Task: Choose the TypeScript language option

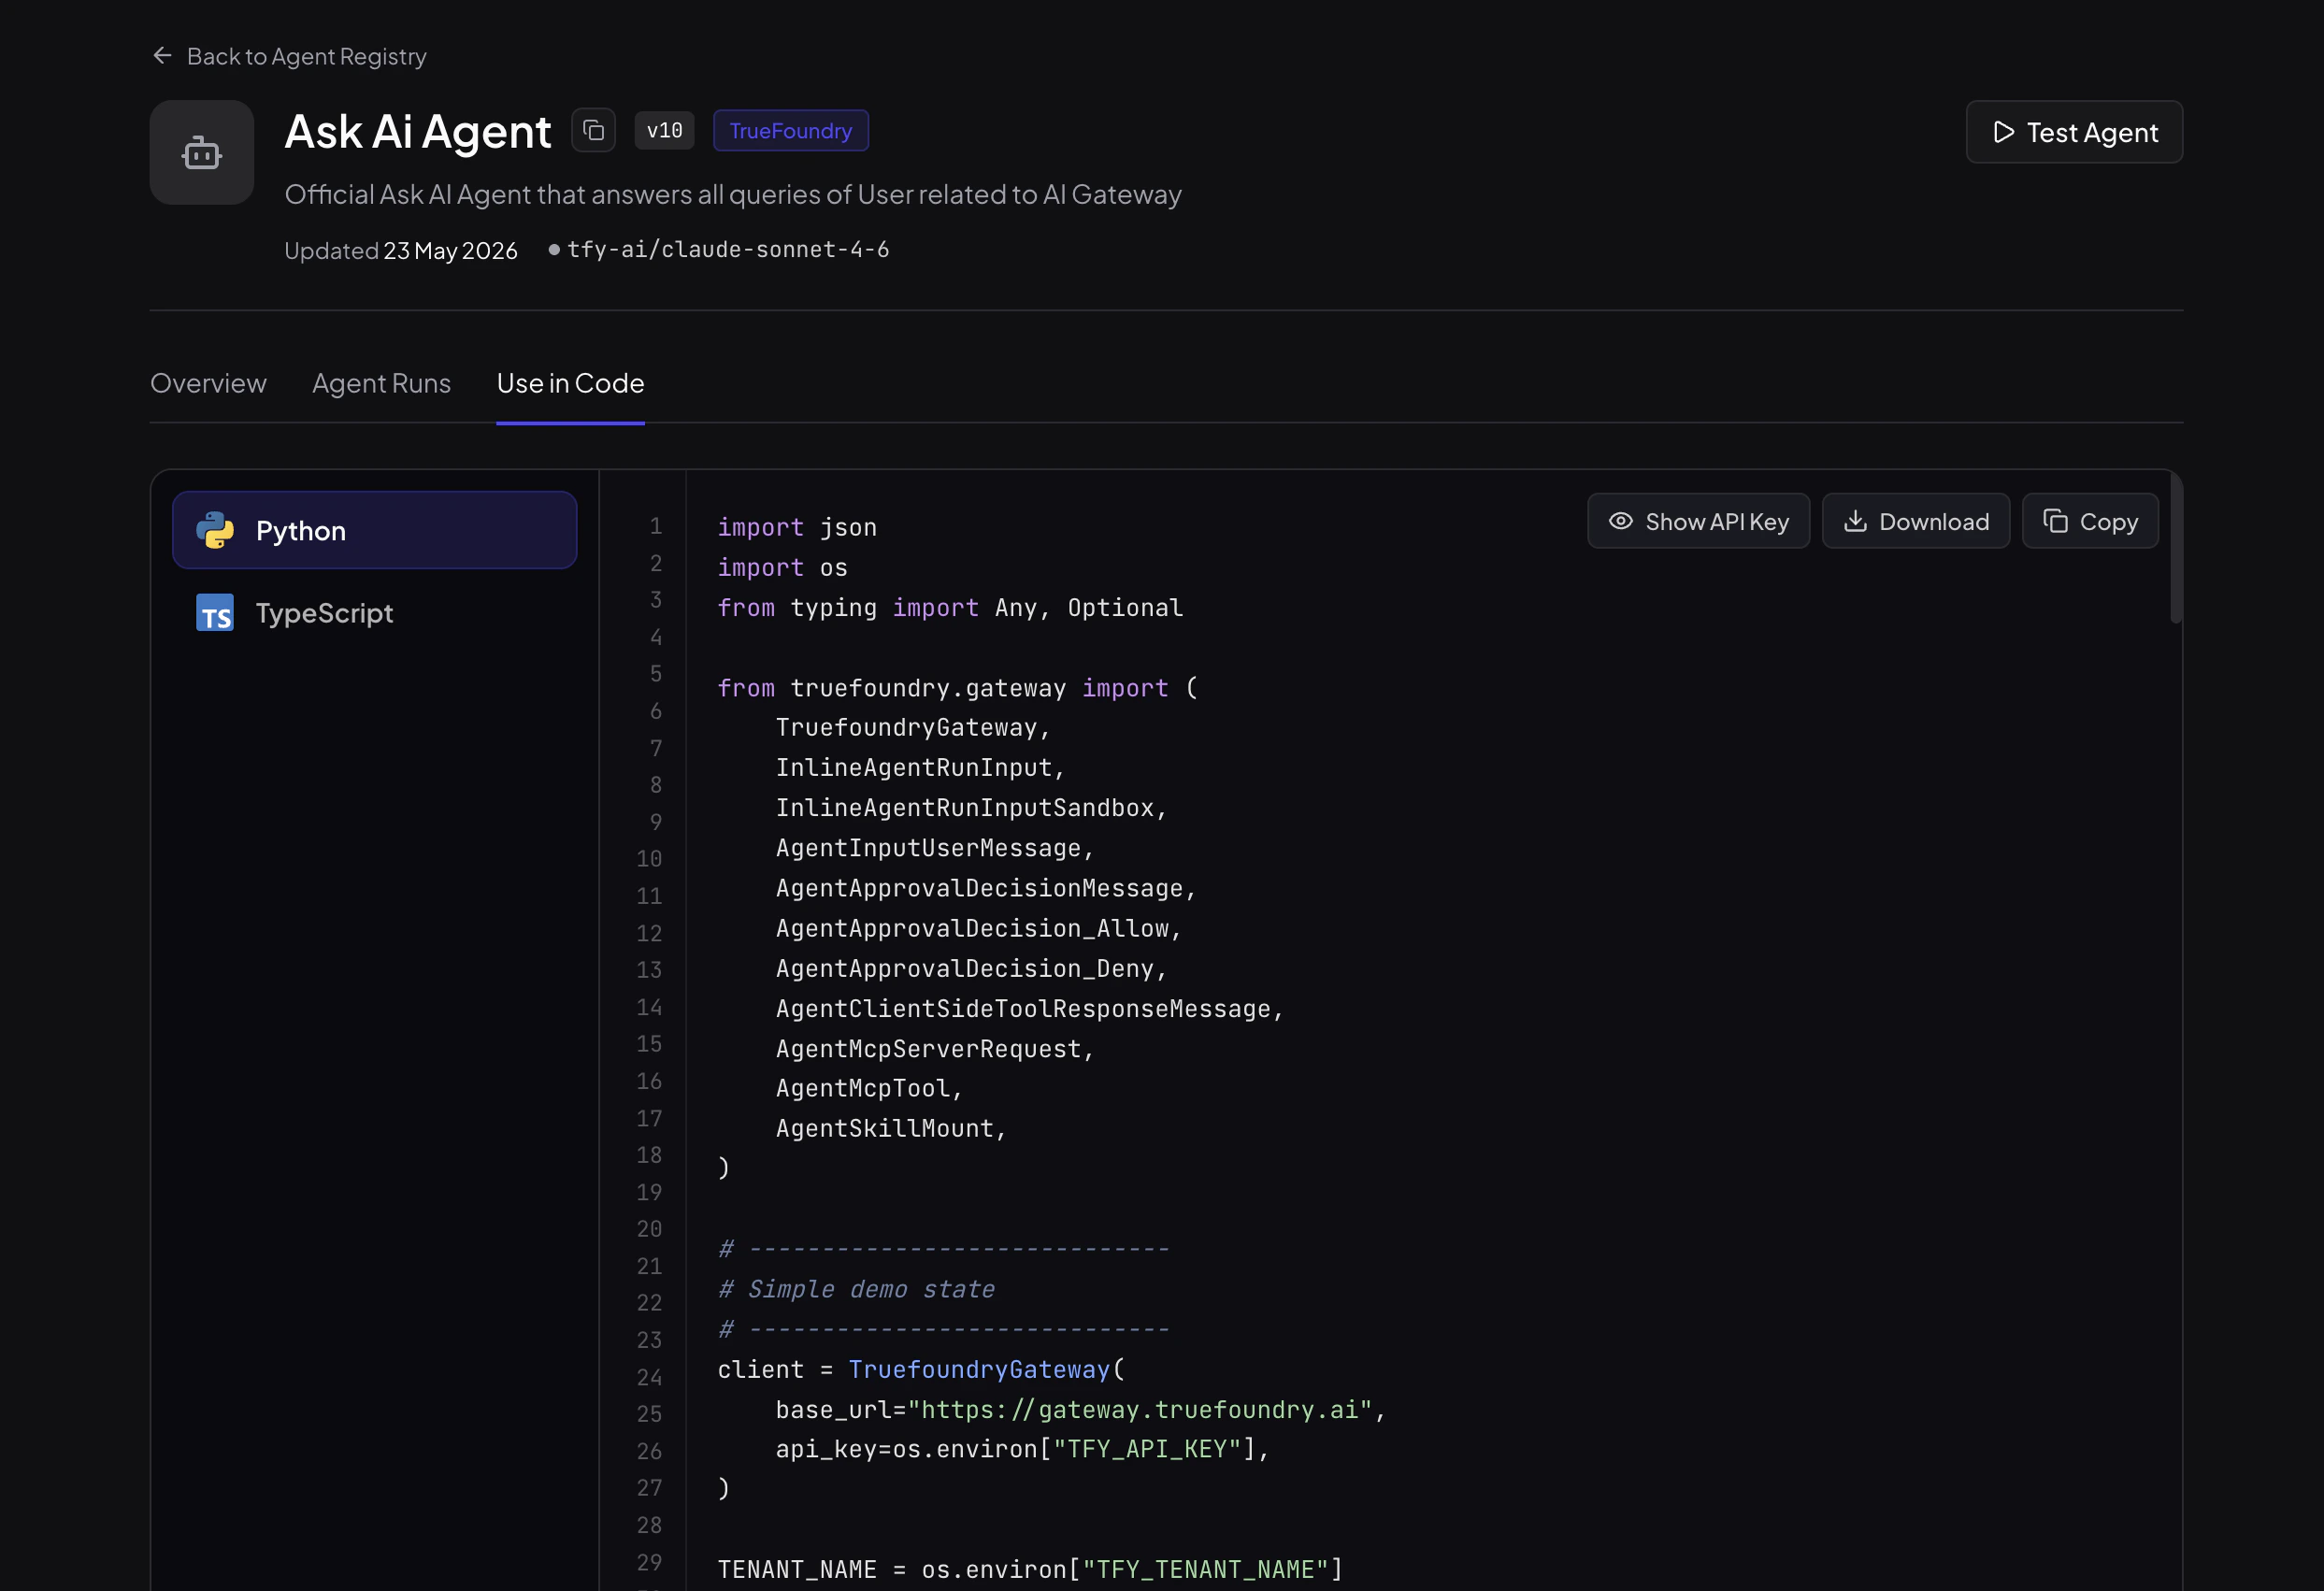Action: tap(374, 612)
